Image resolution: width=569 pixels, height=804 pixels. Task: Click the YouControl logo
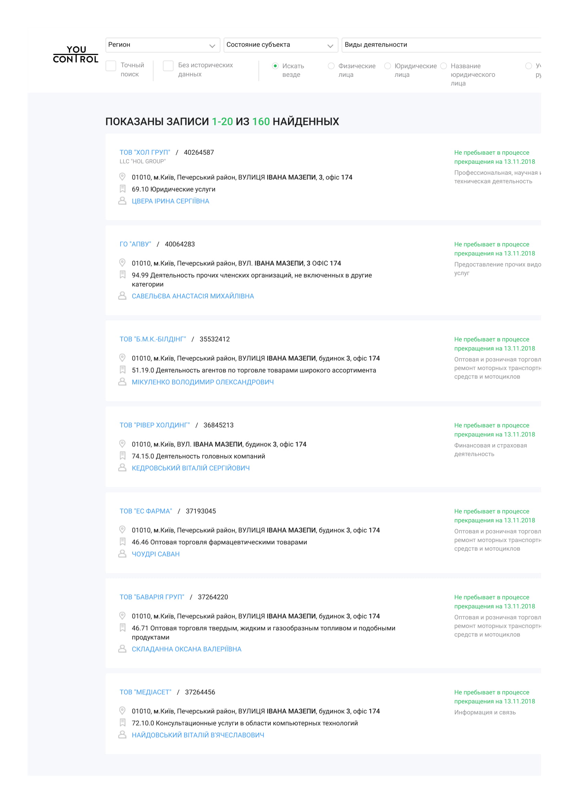(75, 55)
